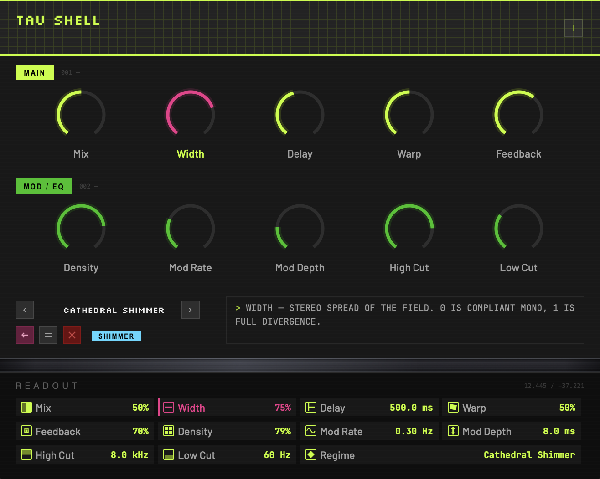Image resolution: width=600 pixels, height=479 pixels.
Task: Click the Mod Rate wave icon
Action: 311,431
